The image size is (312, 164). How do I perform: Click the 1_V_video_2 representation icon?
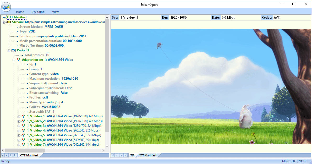point(24,121)
